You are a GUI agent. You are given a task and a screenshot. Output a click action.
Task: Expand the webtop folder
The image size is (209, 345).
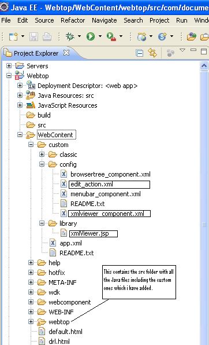point(31,322)
